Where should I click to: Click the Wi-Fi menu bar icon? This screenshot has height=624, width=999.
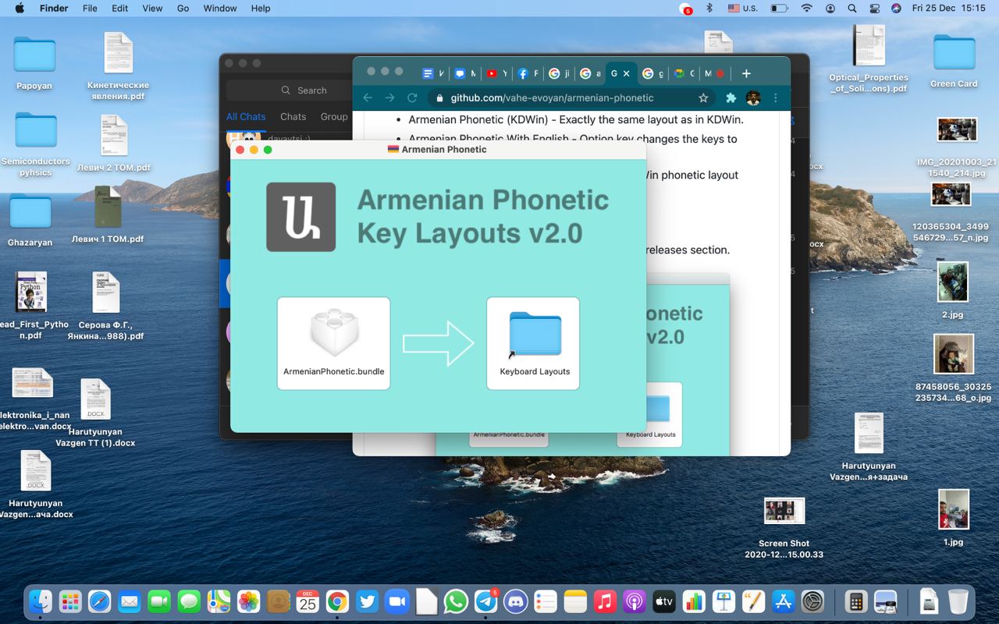pos(806,9)
